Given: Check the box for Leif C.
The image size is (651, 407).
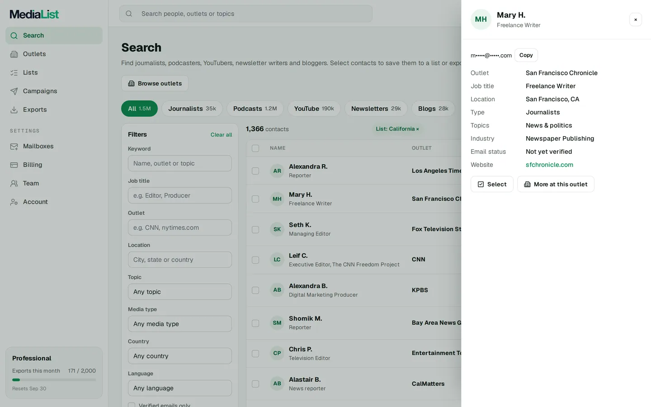Looking at the screenshot, I should [255, 260].
